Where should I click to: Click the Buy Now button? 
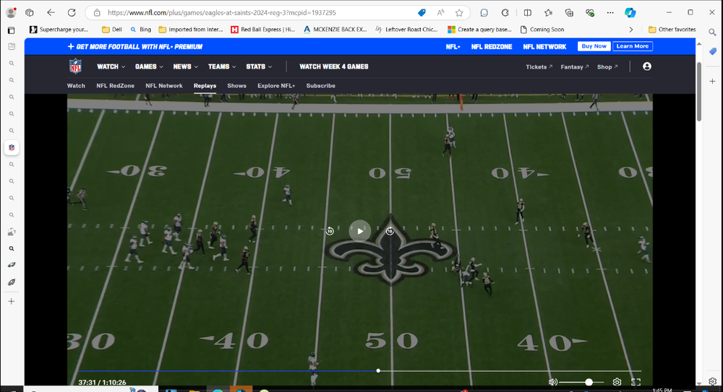point(594,46)
